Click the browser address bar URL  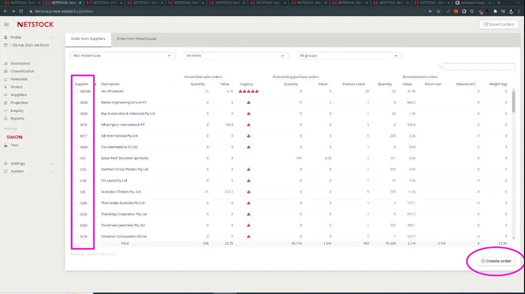pyautogui.click(x=64, y=11)
